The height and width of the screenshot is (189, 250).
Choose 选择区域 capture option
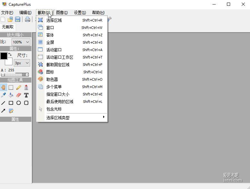(x=72, y=20)
